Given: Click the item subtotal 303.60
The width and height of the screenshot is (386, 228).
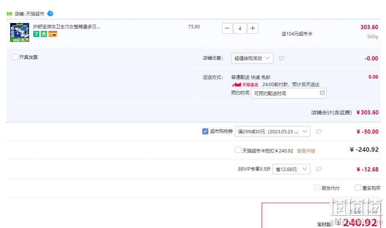Looking at the screenshot, I should point(369,27).
